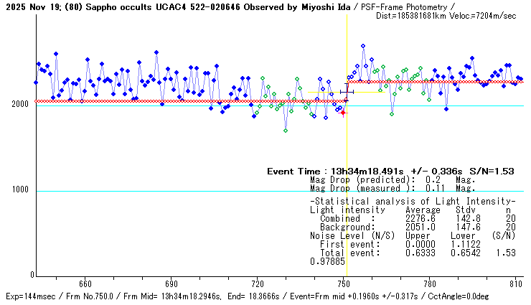Pick the highest blue data point after frame 750
Viewport: 531px width, 305px height.
[363, 46]
